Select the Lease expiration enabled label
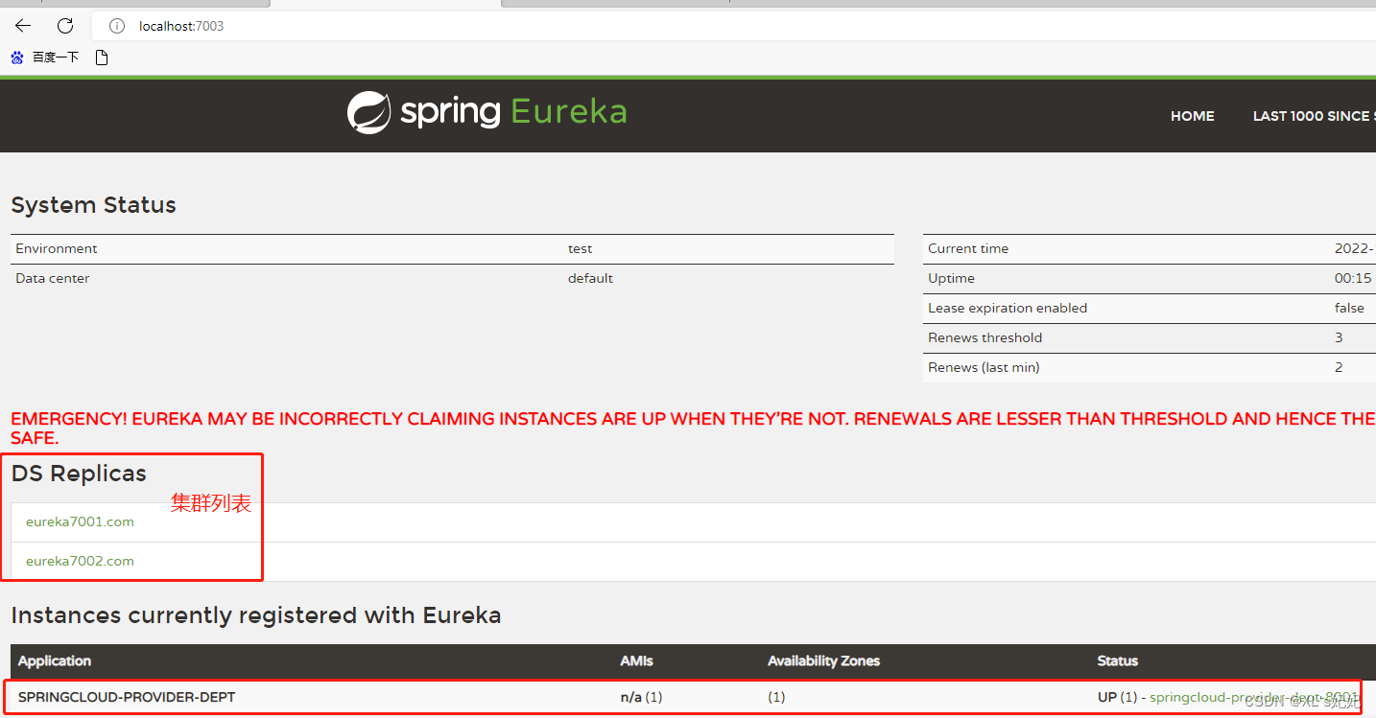 1008,308
